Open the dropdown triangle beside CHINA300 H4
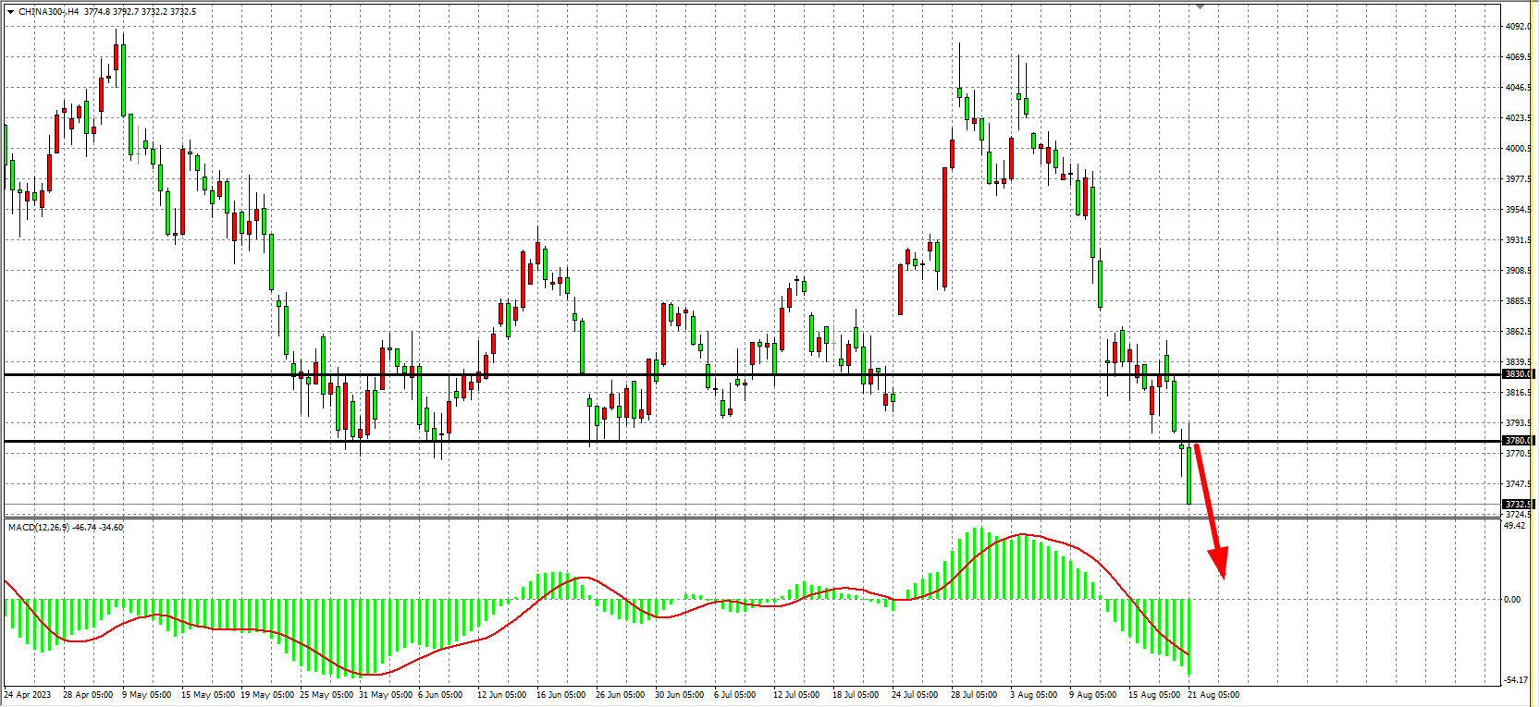1540x707 pixels. tap(10, 12)
